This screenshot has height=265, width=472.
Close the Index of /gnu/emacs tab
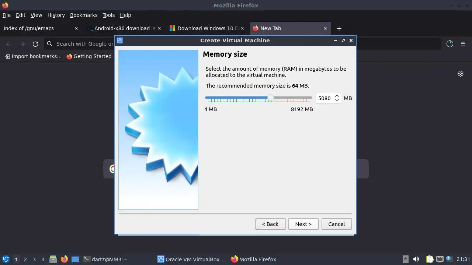point(76,28)
